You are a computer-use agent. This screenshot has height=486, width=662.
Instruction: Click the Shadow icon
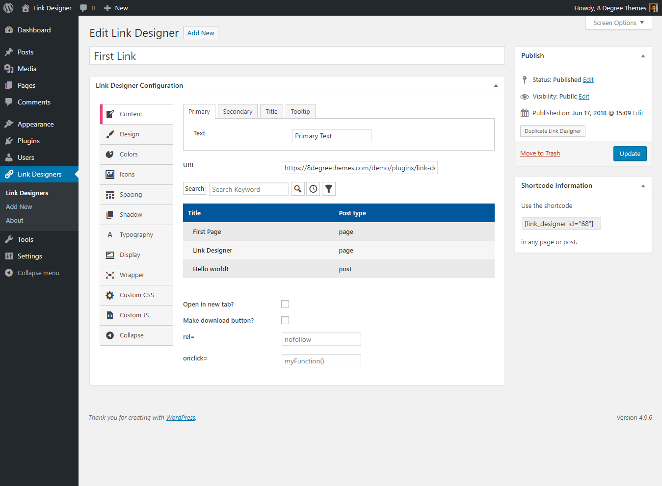pyautogui.click(x=110, y=214)
